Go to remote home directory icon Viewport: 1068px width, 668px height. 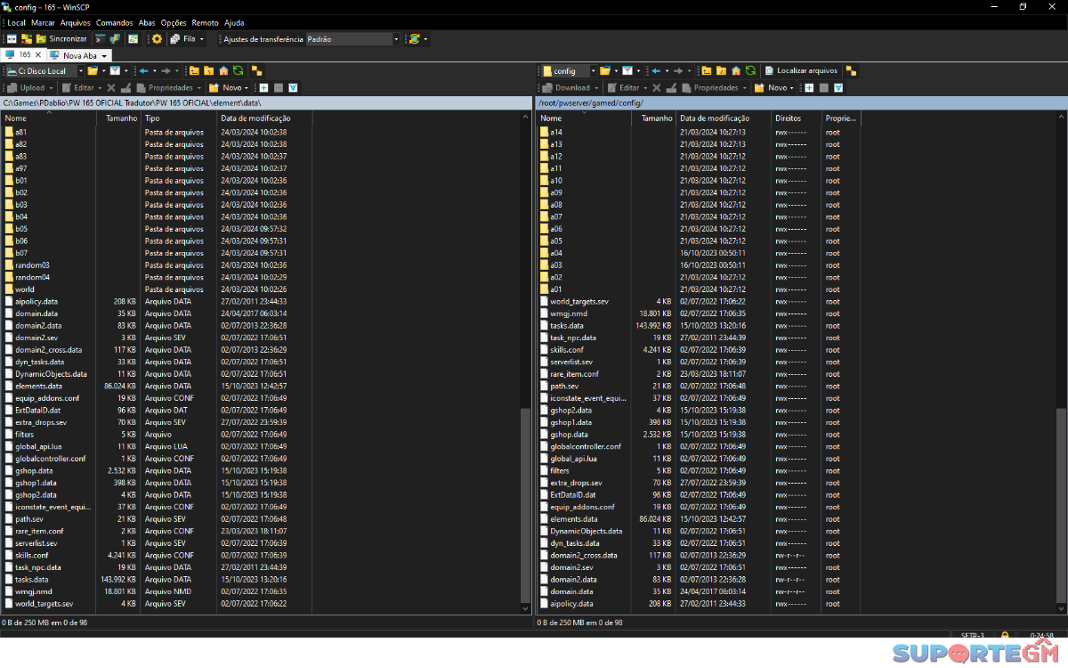click(736, 70)
